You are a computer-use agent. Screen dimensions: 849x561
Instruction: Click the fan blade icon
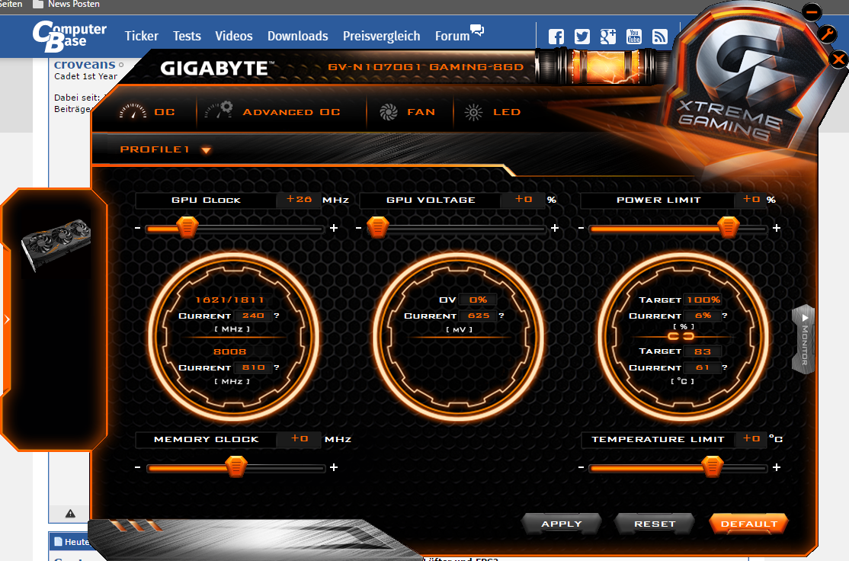point(388,112)
